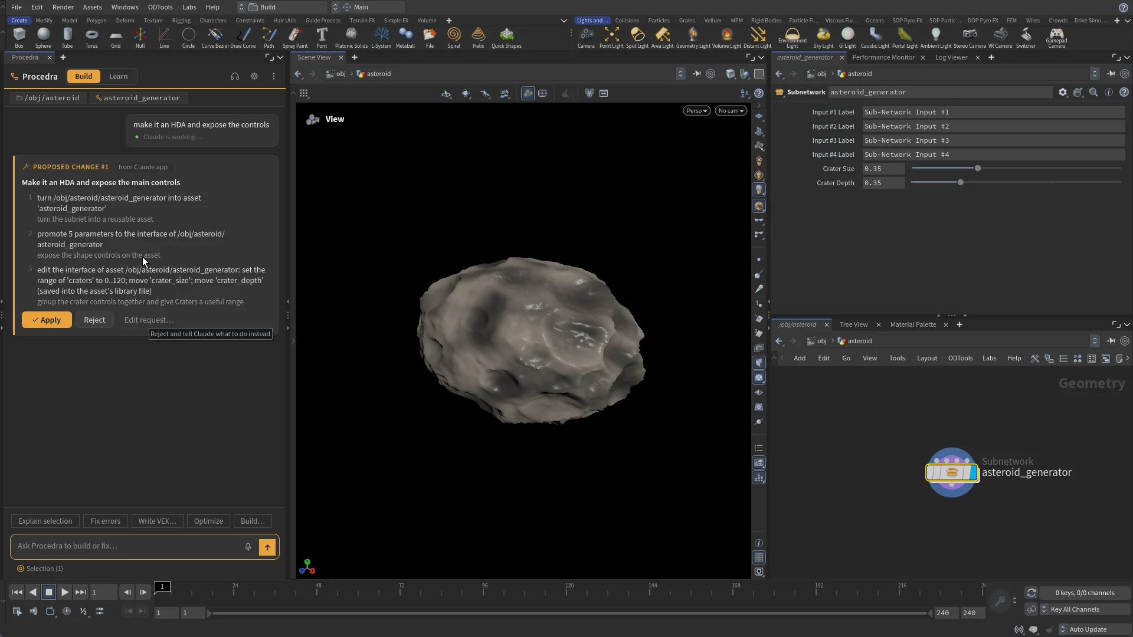Add a Helix from the shelf
This screenshot has width=1133, height=637.
(x=479, y=38)
